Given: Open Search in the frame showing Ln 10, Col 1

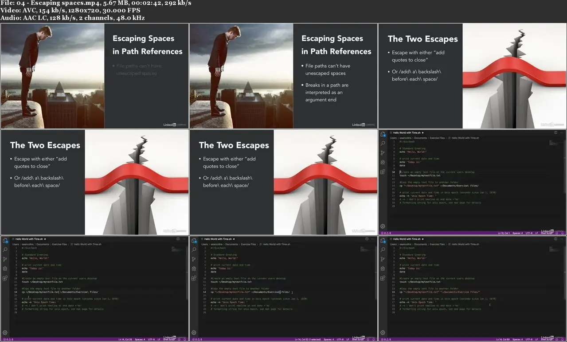Looking at the screenshot, I should (383, 144).
